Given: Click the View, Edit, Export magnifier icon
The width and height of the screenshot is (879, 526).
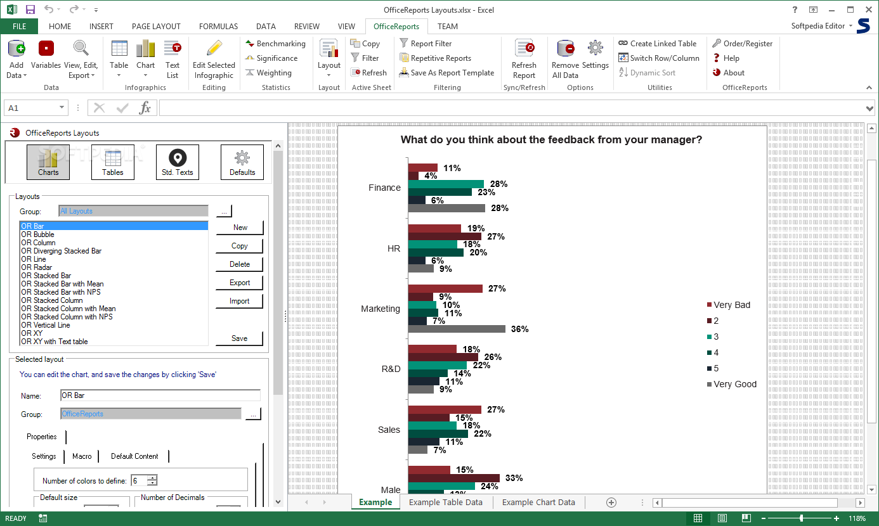Looking at the screenshot, I should pyautogui.click(x=81, y=49).
